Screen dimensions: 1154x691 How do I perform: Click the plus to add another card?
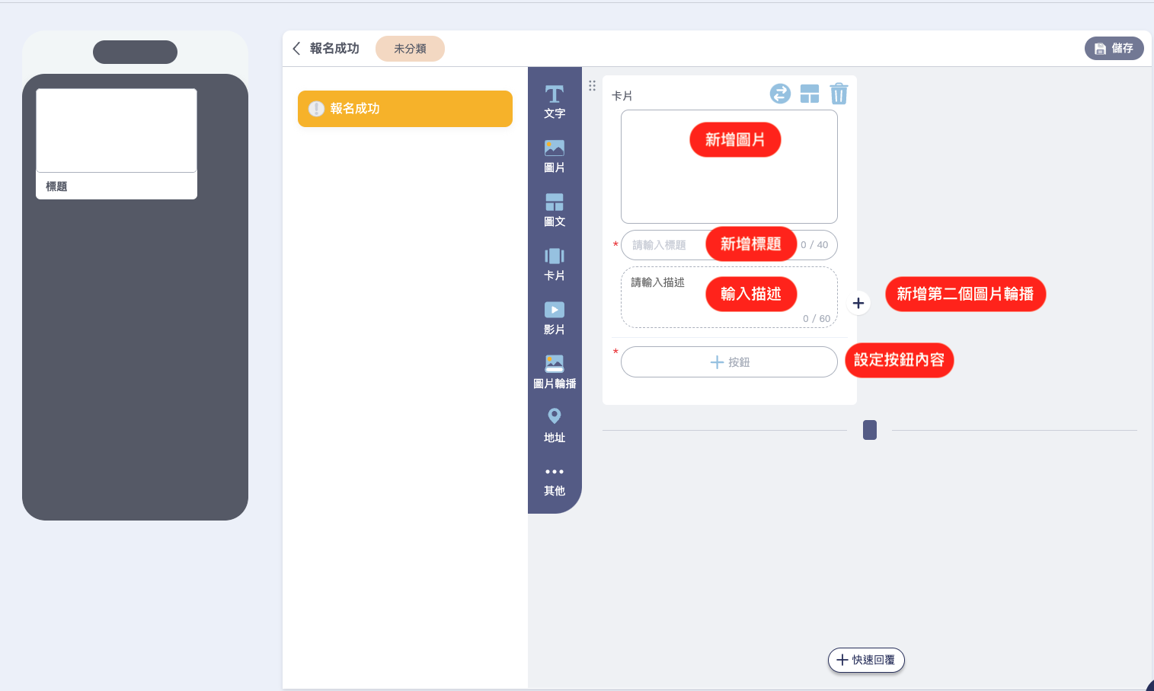[x=858, y=303]
